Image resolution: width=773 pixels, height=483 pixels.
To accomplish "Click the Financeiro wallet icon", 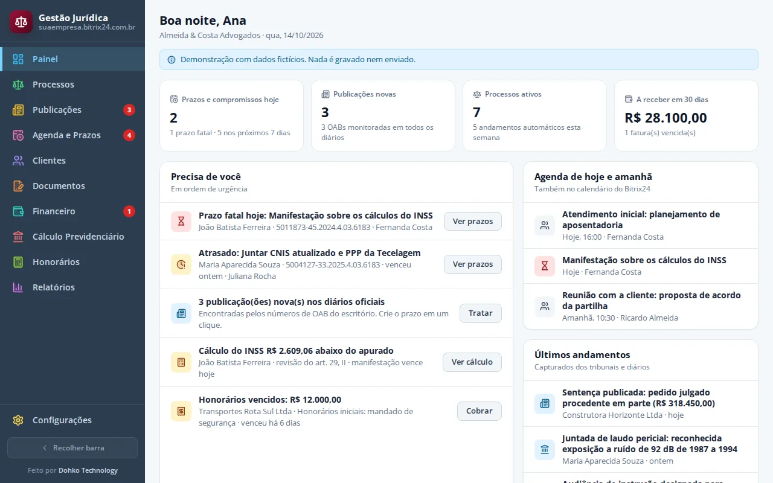I will tap(18, 211).
